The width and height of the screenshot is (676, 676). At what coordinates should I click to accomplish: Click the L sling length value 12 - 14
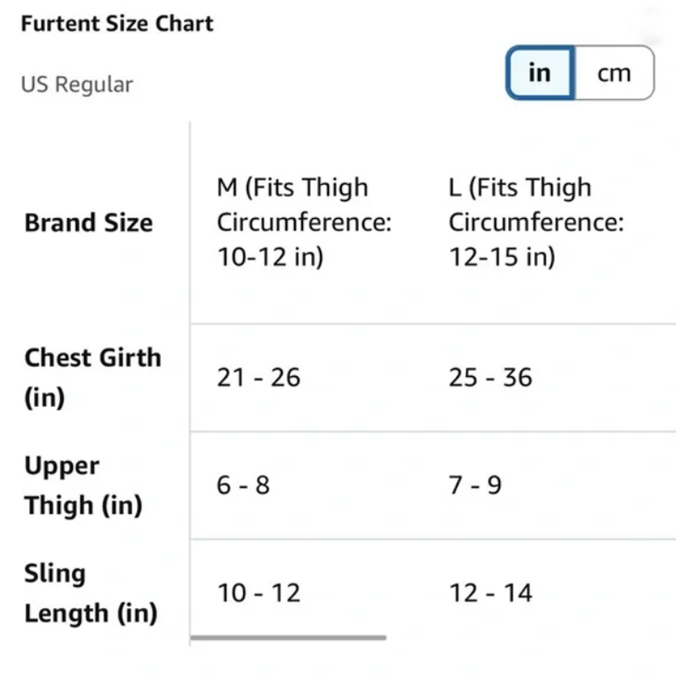[x=490, y=593]
